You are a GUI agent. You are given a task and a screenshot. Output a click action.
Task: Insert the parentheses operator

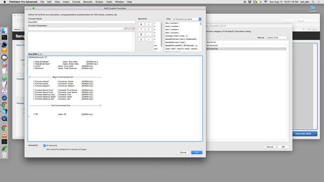141,39
